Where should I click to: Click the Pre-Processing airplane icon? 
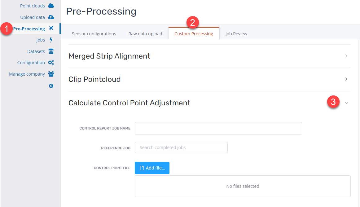(51, 28)
